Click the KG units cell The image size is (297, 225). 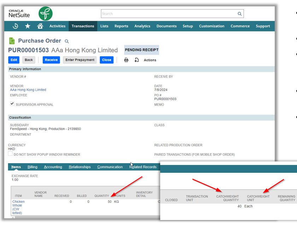(x=116, y=202)
